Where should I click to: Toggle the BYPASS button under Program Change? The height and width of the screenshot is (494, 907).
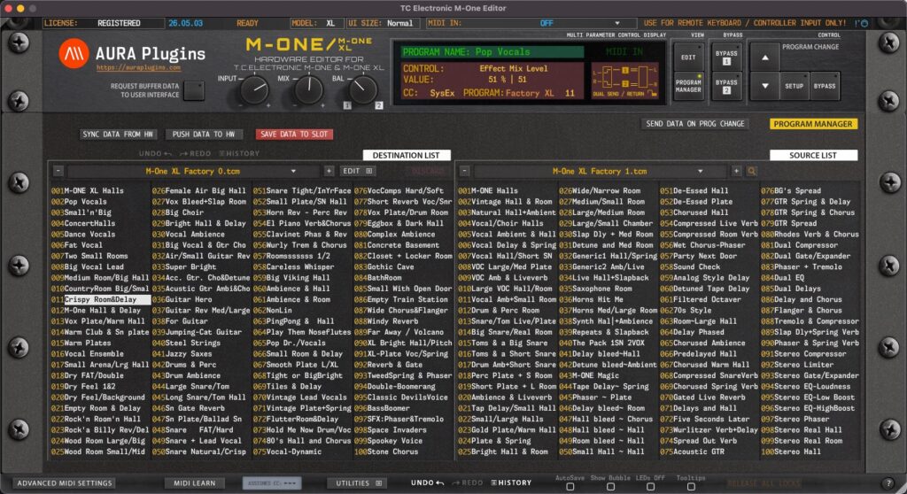click(825, 86)
